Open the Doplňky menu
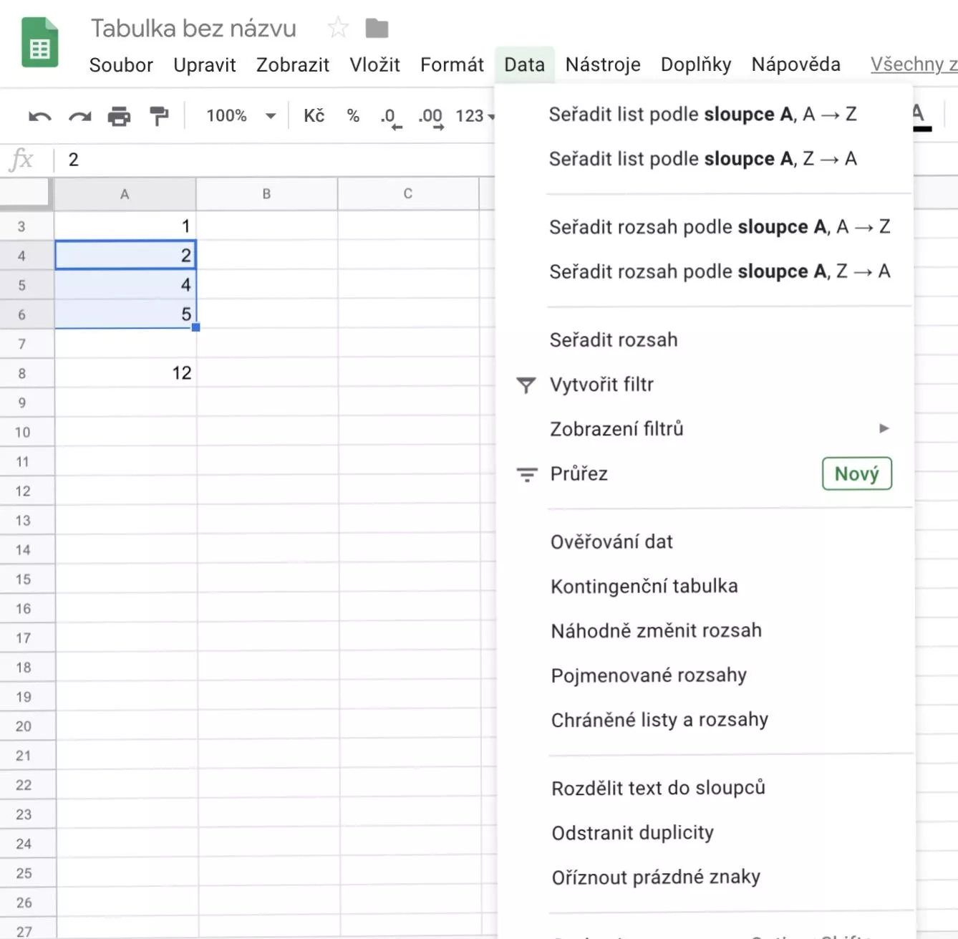This screenshot has height=939, width=958. pos(696,65)
